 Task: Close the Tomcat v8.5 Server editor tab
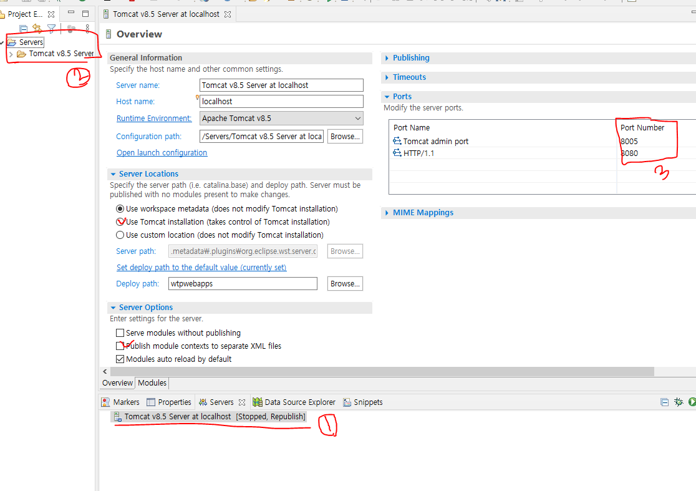(228, 14)
